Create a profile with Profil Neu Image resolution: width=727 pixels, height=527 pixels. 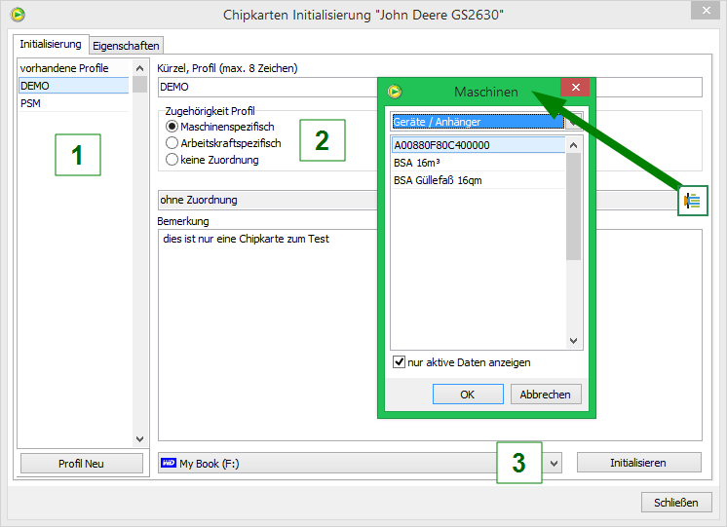pyautogui.click(x=81, y=464)
